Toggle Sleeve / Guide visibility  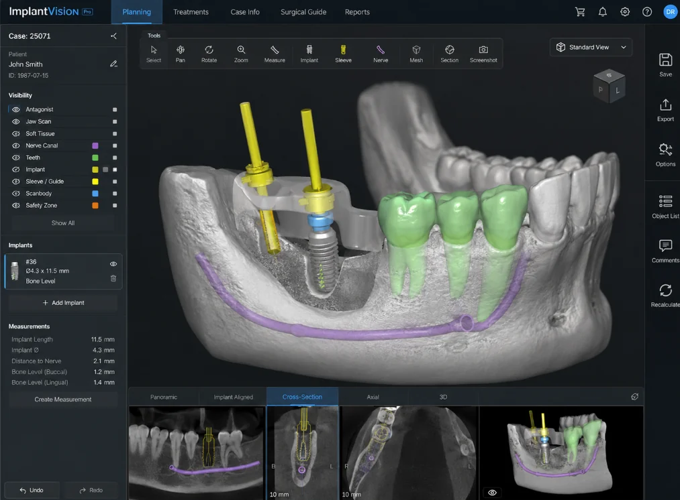16,182
